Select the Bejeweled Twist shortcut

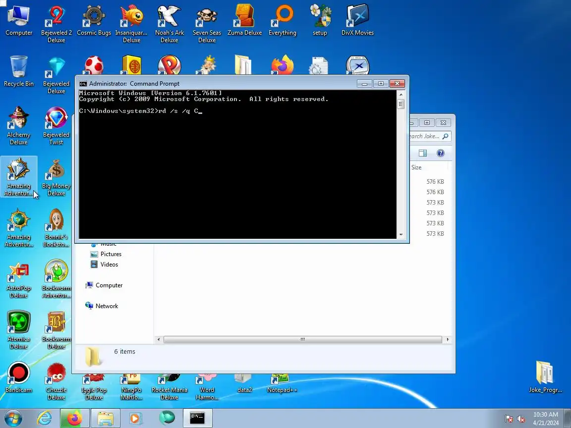click(x=56, y=125)
